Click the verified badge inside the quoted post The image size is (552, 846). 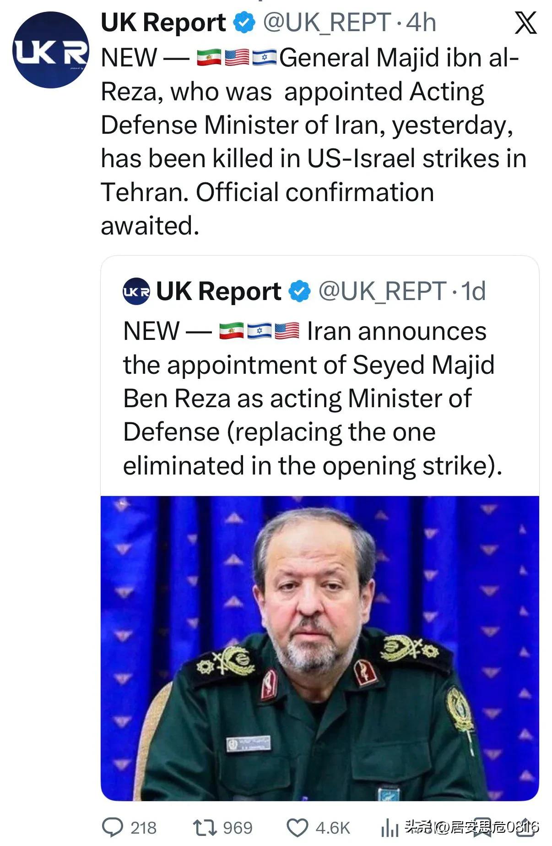[300, 291]
